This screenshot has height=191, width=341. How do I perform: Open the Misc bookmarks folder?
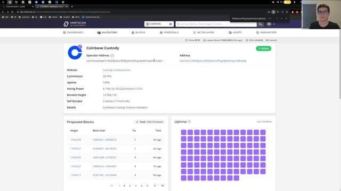[x=76, y=17]
